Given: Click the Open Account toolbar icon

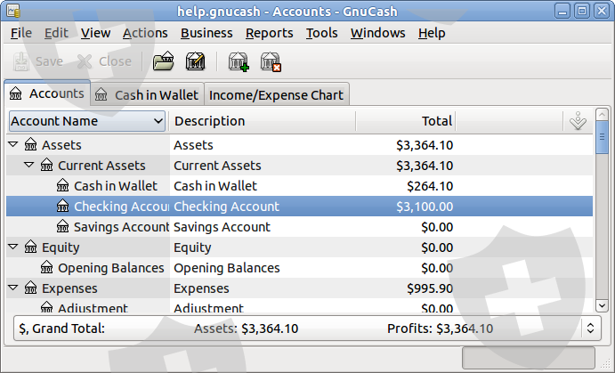Looking at the screenshot, I should 163,61.
